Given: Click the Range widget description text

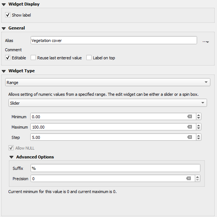Looking at the screenshot, I should point(103,94).
